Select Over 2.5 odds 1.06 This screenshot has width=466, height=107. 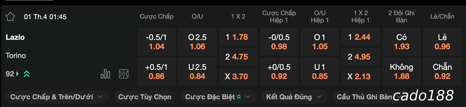(197, 42)
